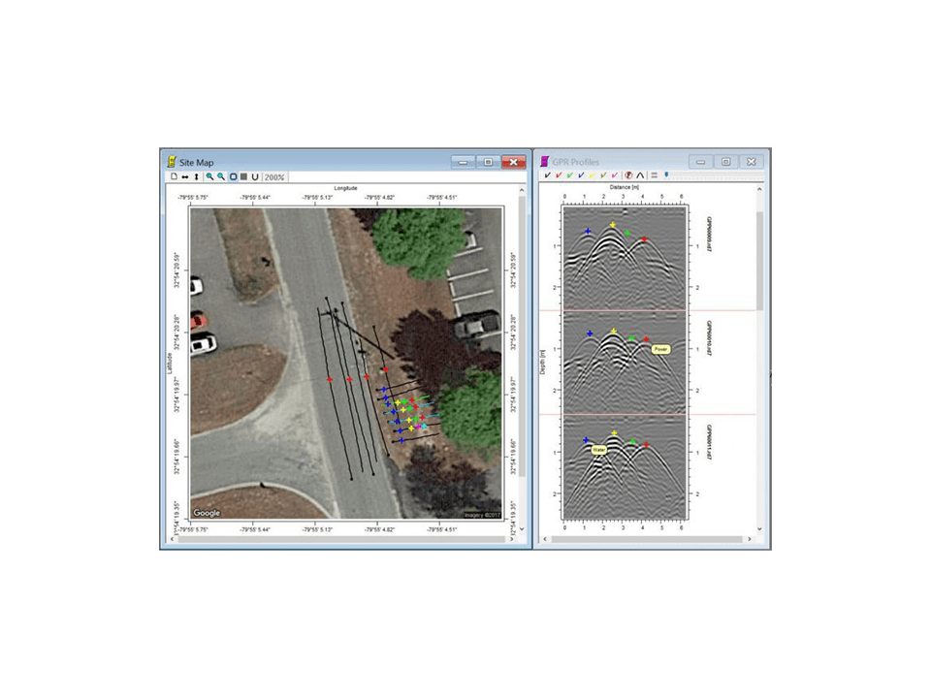
Task: Click the U-shaped icon in Site Map toolbar
Action: (255, 176)
